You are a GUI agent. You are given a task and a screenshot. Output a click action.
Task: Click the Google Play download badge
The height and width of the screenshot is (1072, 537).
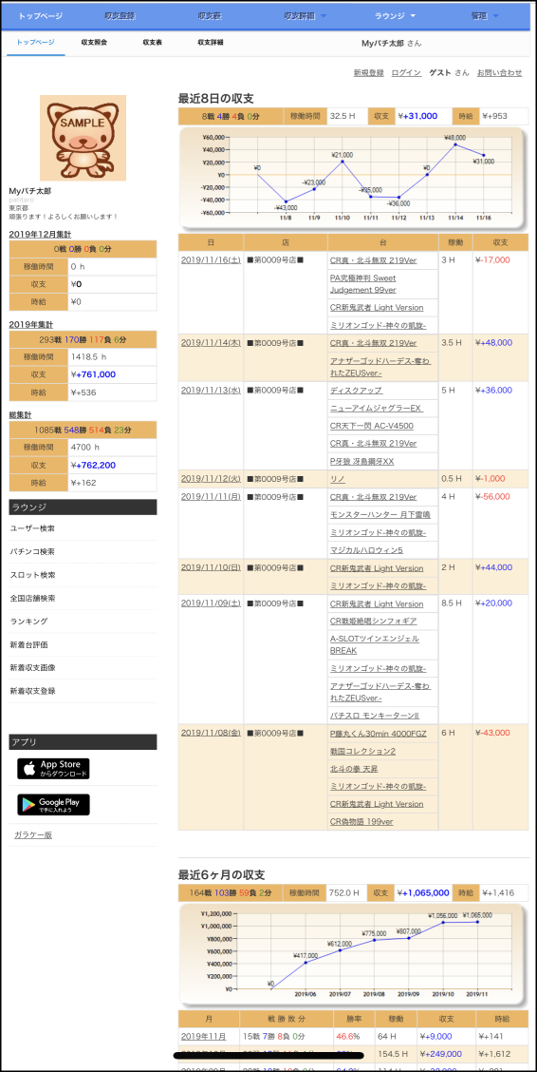(x=53, y=805)
